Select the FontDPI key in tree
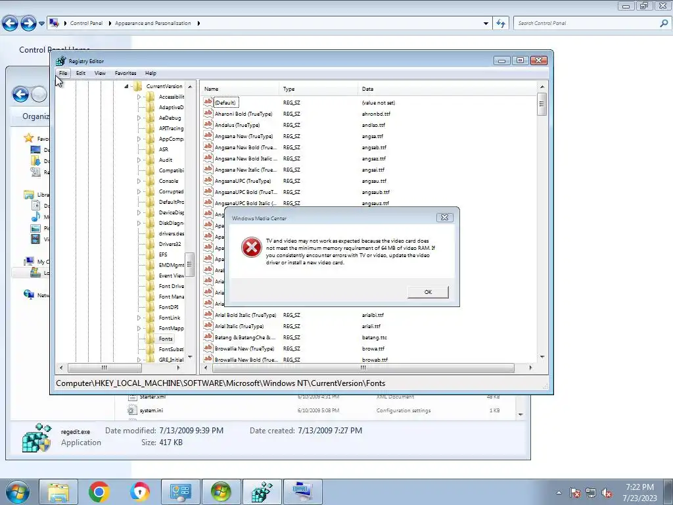This screenshot has width=673, height=505. 168,307
